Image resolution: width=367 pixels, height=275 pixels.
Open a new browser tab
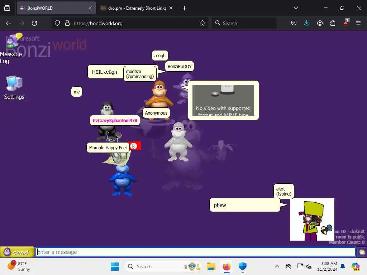[x=184, y=8]
